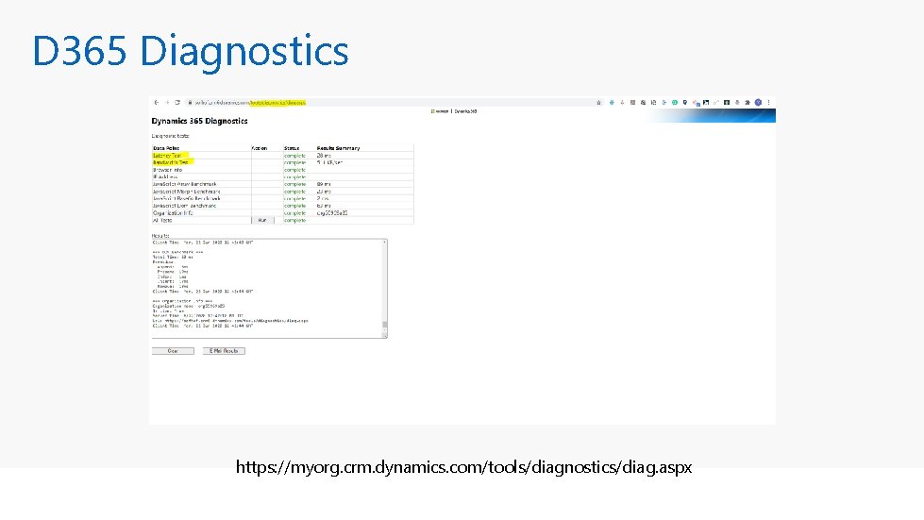Select JavaScript Array Benchmark row label
Screen dimensions: 924x520
coord(184,184)
